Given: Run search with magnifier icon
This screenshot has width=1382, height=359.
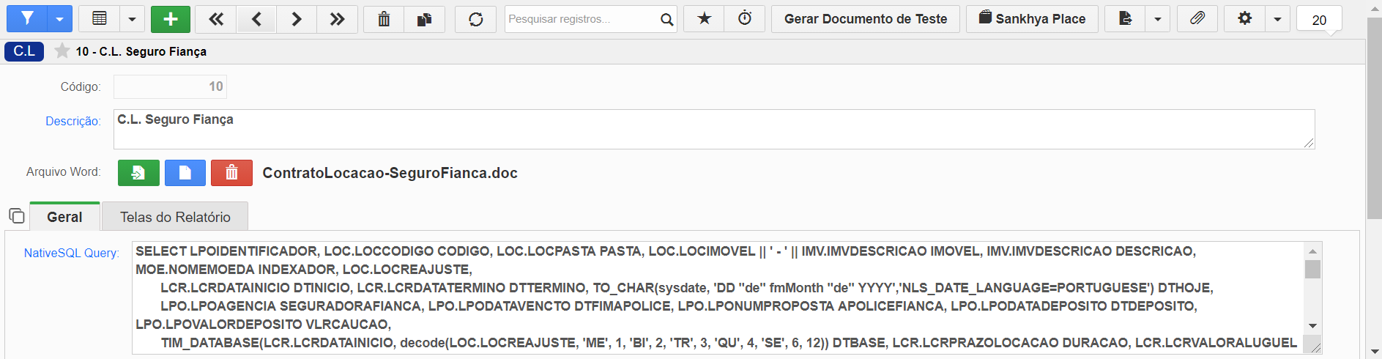Looking at the screenshot, I should click(x=666, y=19).
